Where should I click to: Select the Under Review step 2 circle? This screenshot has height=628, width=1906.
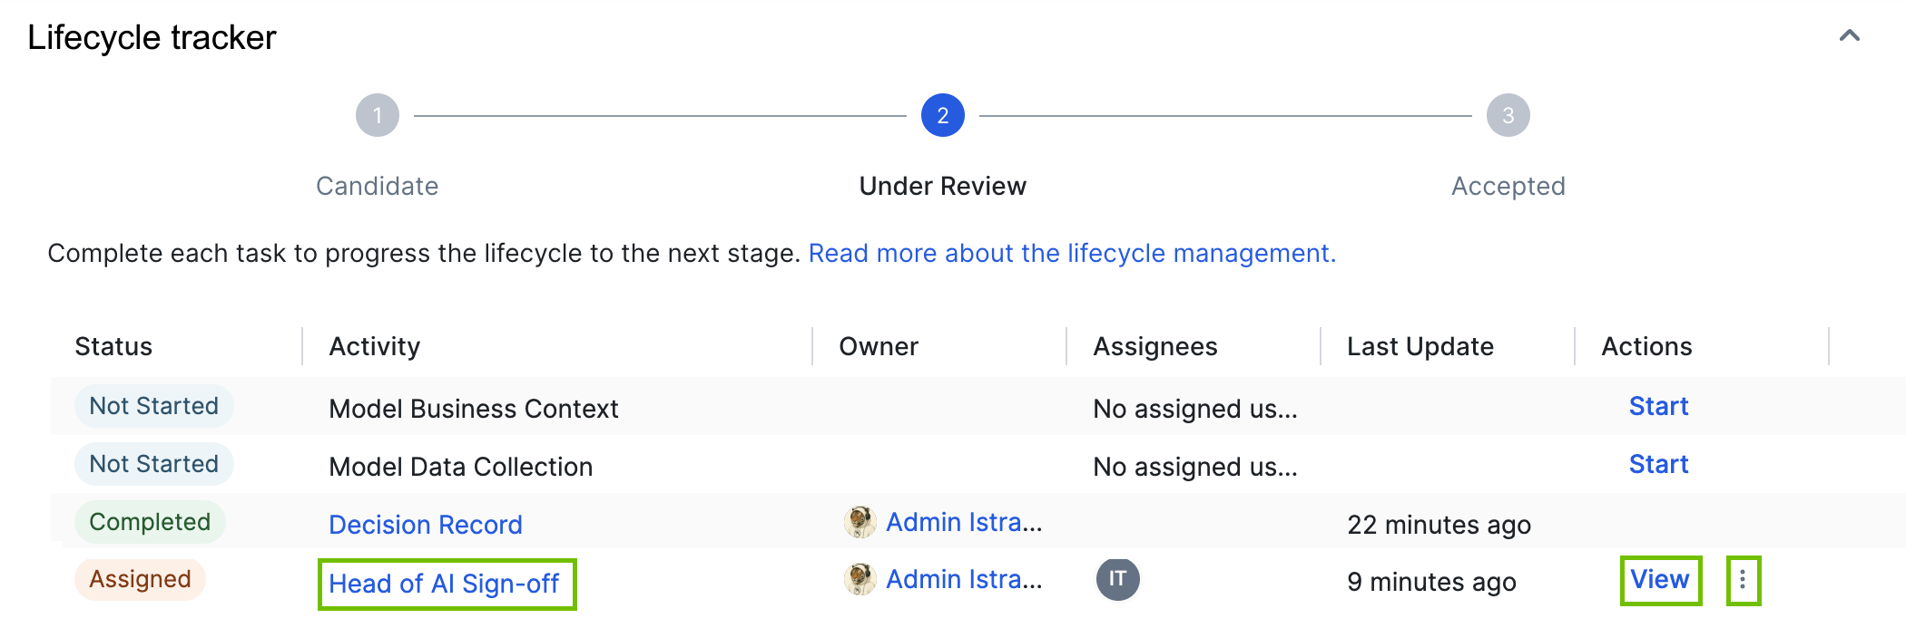(942, 116)
